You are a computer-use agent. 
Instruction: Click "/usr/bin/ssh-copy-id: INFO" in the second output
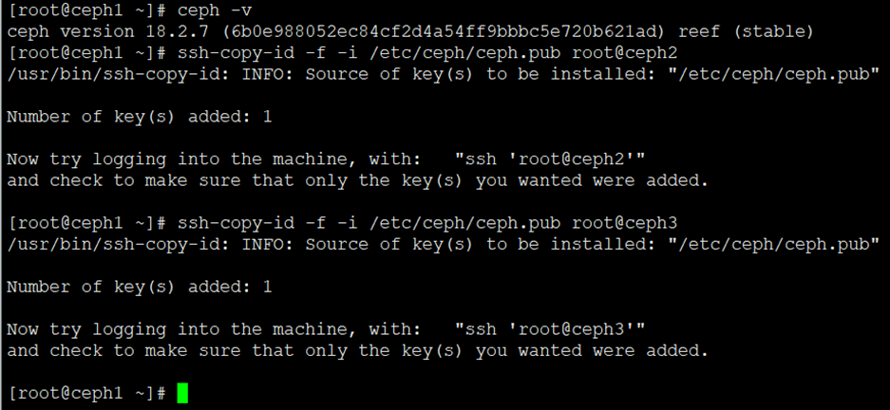pos(151,245)
